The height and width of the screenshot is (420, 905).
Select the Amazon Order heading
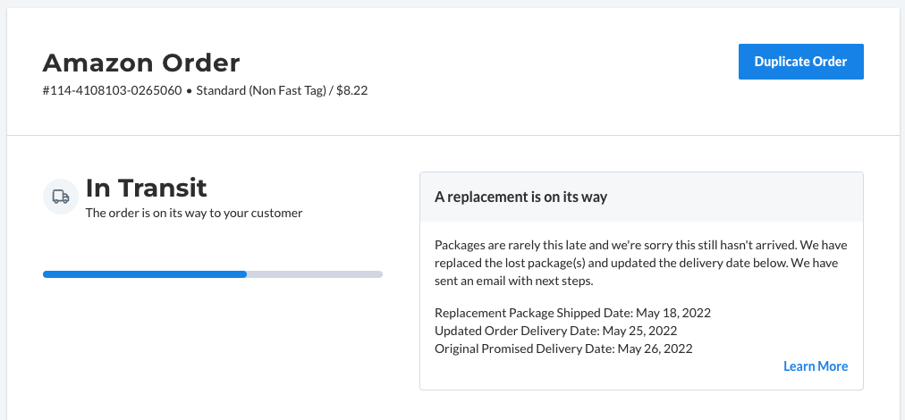pos(140,63)
